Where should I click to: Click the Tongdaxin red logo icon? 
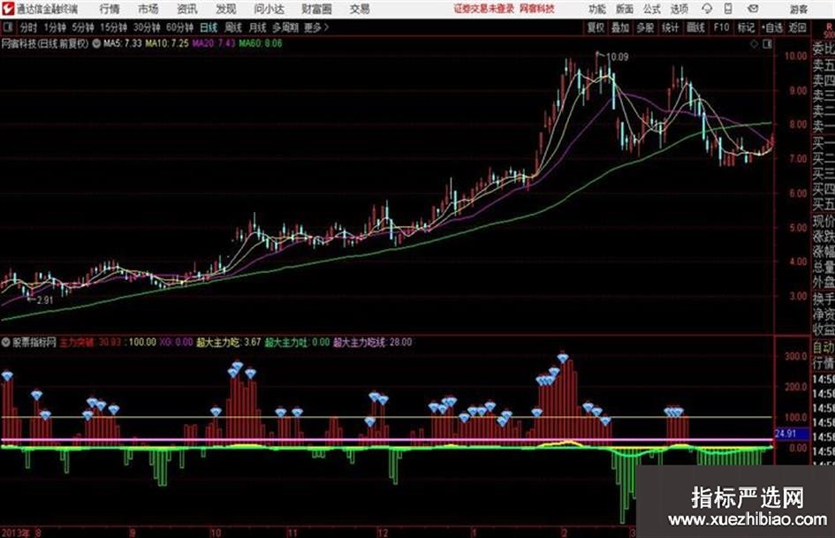tap(7, 9)
